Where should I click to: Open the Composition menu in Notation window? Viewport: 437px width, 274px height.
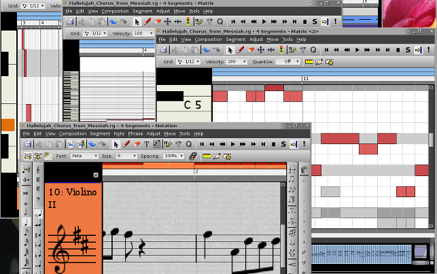click(x=73, y=134)
